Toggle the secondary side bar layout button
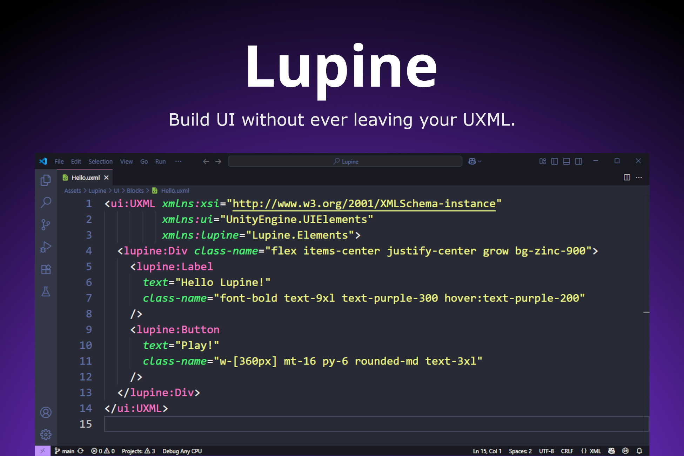This screenshot has height=456, width=684. [578, 161]
